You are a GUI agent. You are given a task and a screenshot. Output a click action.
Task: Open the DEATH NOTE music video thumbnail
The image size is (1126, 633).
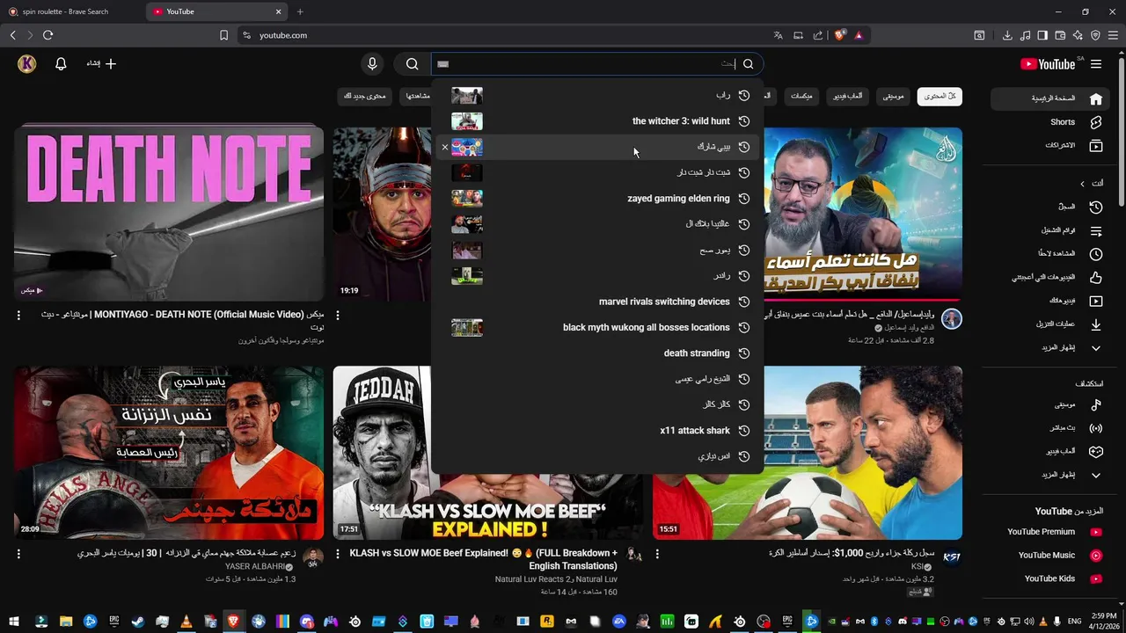pyautogui.click(x=169, y=214)
